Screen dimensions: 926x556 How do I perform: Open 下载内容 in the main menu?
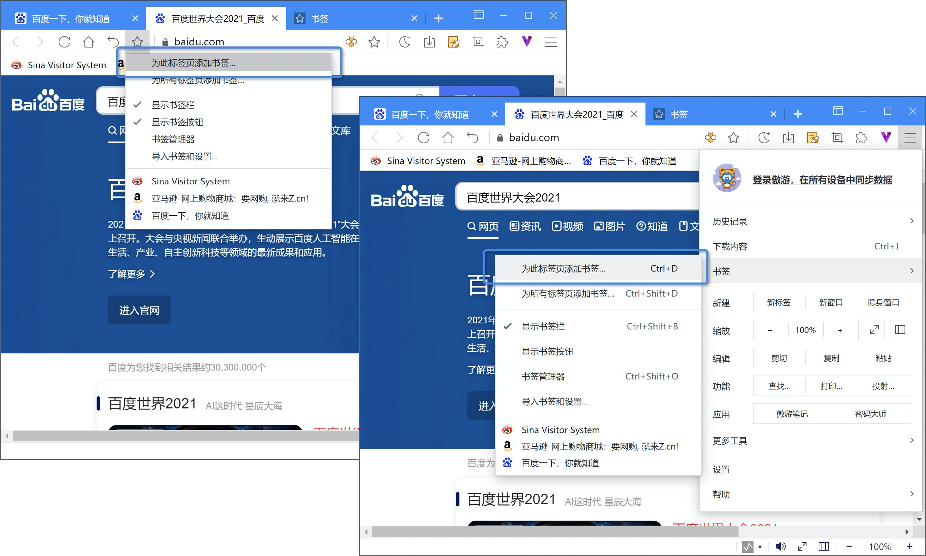(810, 246)
